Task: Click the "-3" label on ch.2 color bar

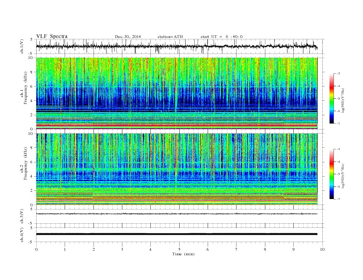Action: pos(338,149)
